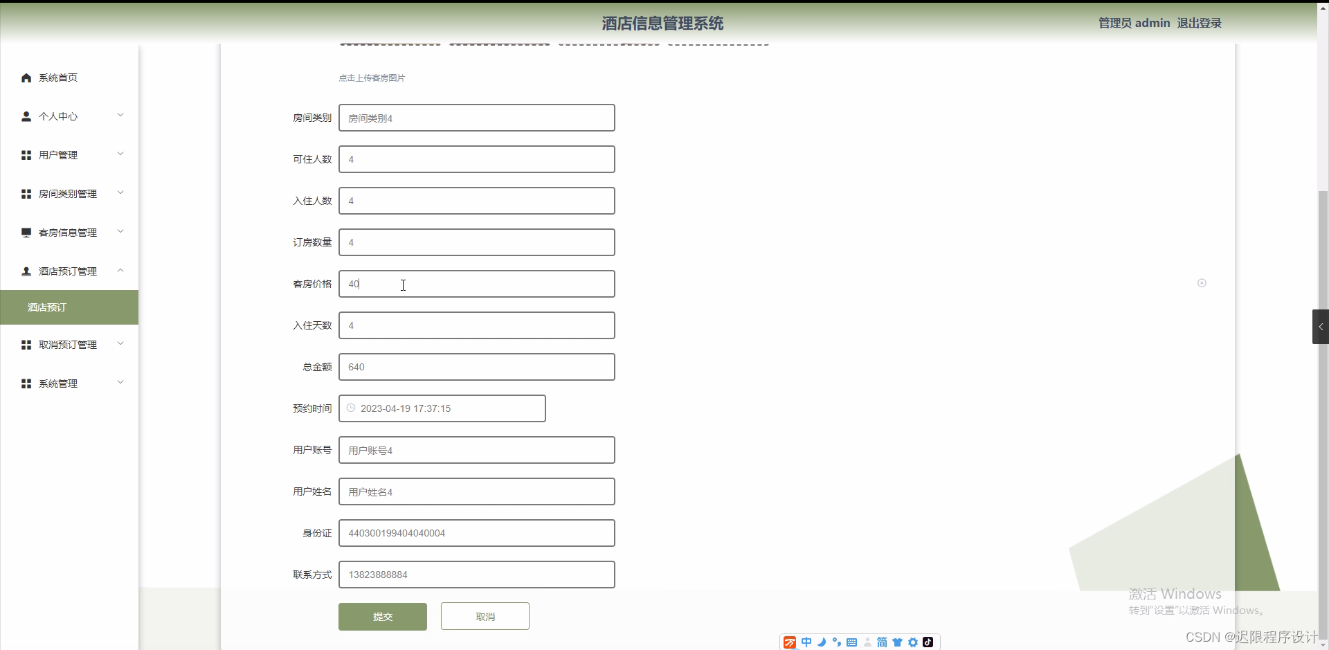Switch simplified 简 icon in IME toolbar

(882, 642)
